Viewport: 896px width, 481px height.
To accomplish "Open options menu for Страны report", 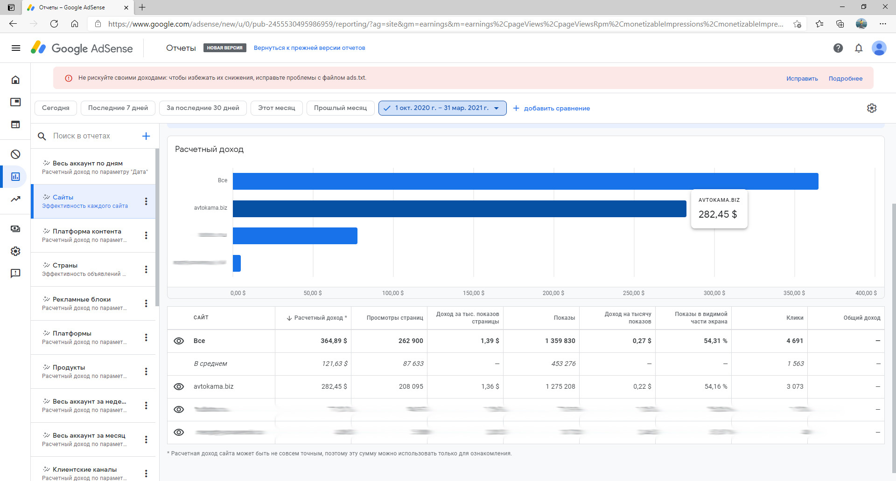I will 146,269.
